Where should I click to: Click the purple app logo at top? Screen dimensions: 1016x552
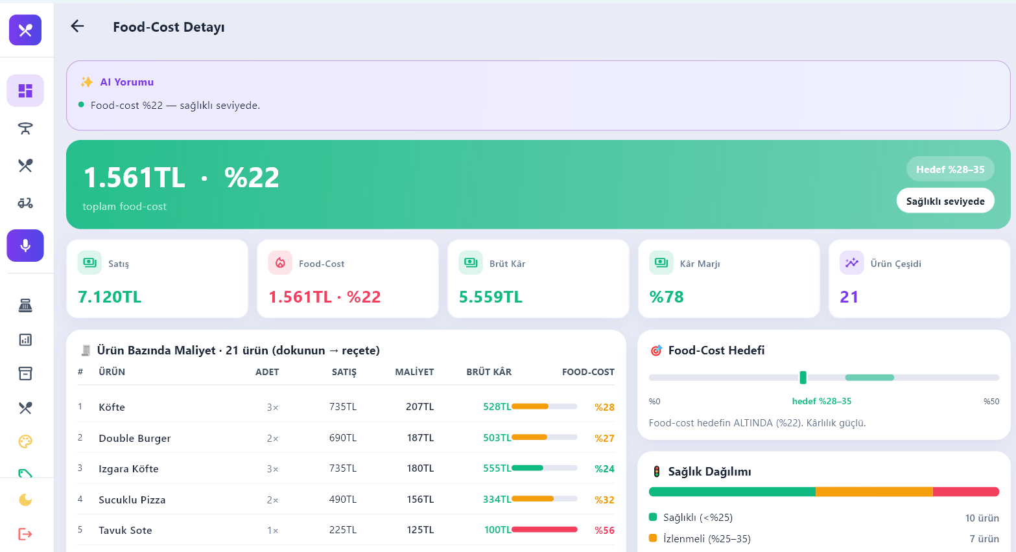25,30
